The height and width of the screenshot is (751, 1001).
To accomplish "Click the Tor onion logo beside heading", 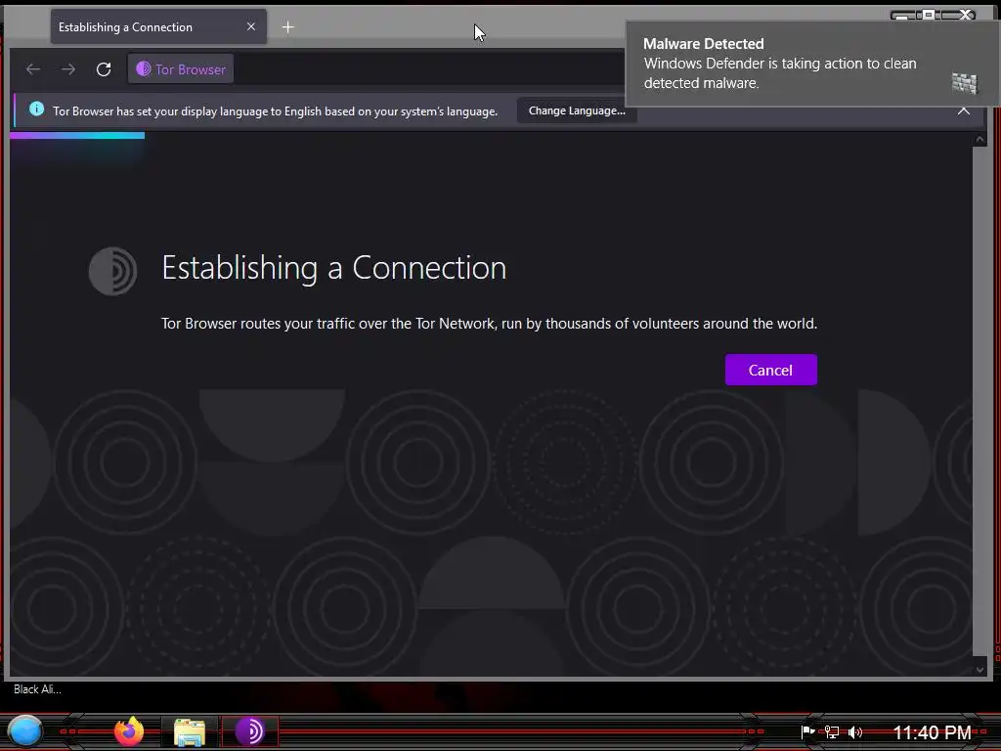I will [112, 271].
